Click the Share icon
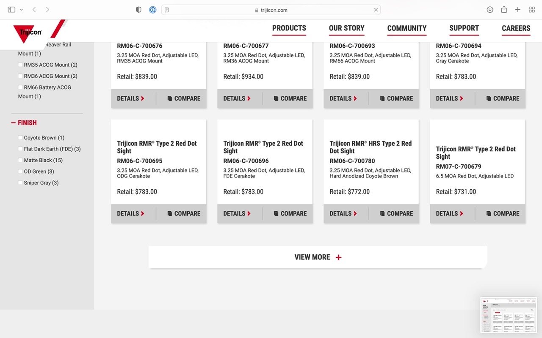 504,10
